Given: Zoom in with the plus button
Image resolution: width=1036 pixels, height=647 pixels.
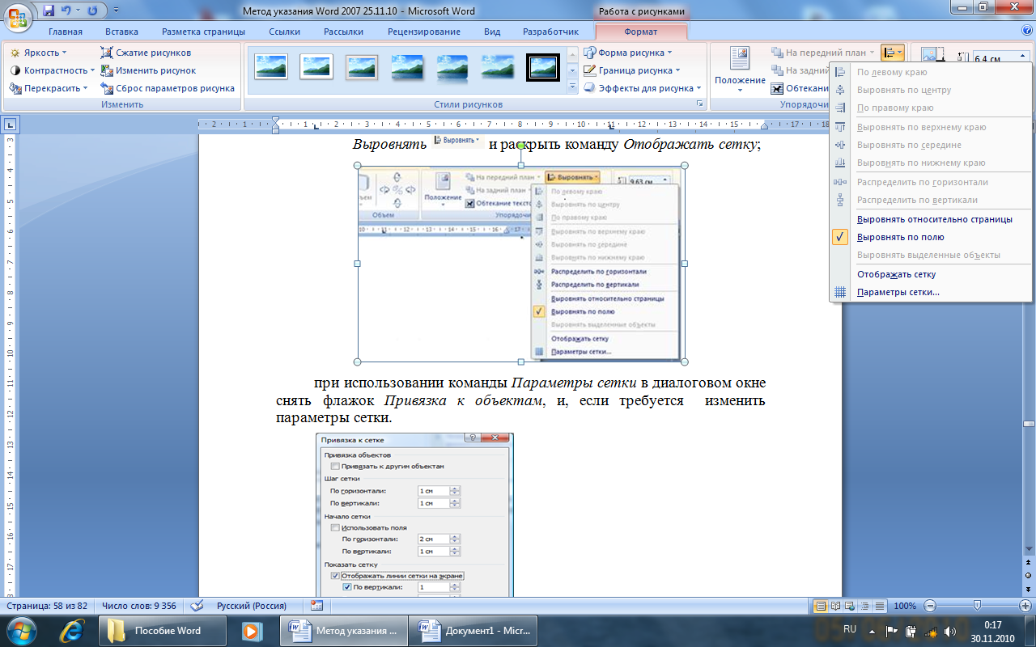Looking at the screenshot, I should pos(1025,606).
